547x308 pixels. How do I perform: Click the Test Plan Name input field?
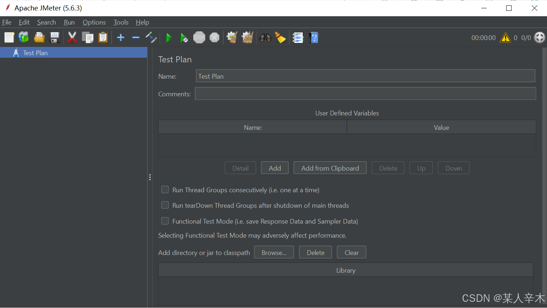365,76
